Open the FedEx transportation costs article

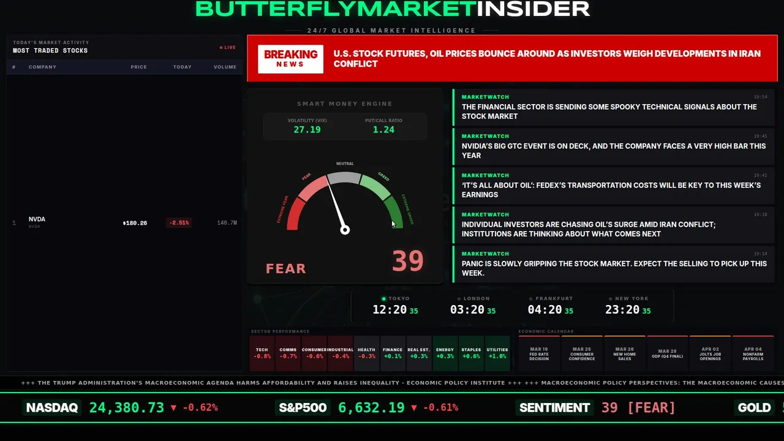coord(614,186)
